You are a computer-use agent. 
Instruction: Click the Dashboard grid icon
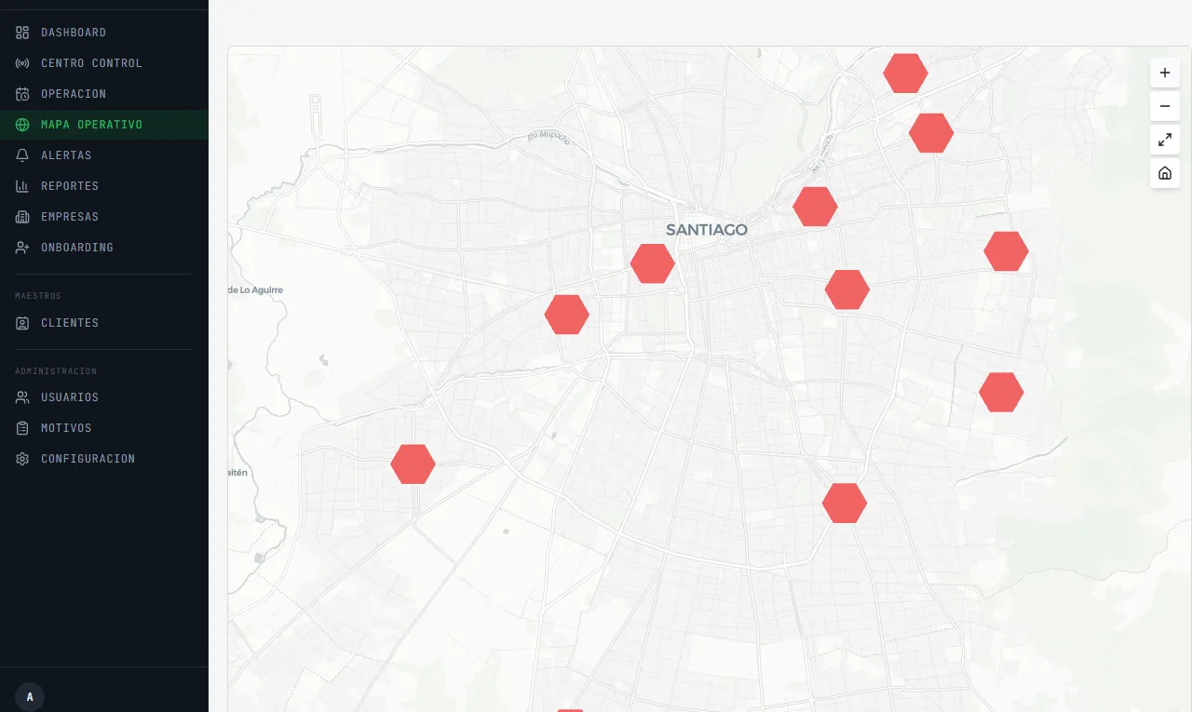[22, 33]
